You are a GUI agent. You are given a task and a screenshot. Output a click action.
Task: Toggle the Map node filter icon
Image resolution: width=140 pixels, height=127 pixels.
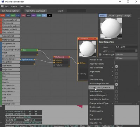pyautogui.click(x=23, y=15)
